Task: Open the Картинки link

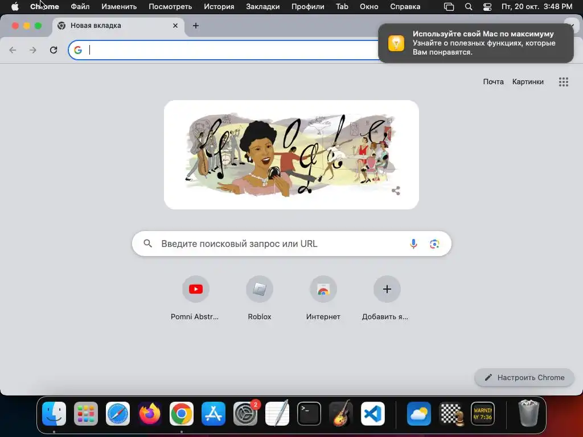Action: 528,82
